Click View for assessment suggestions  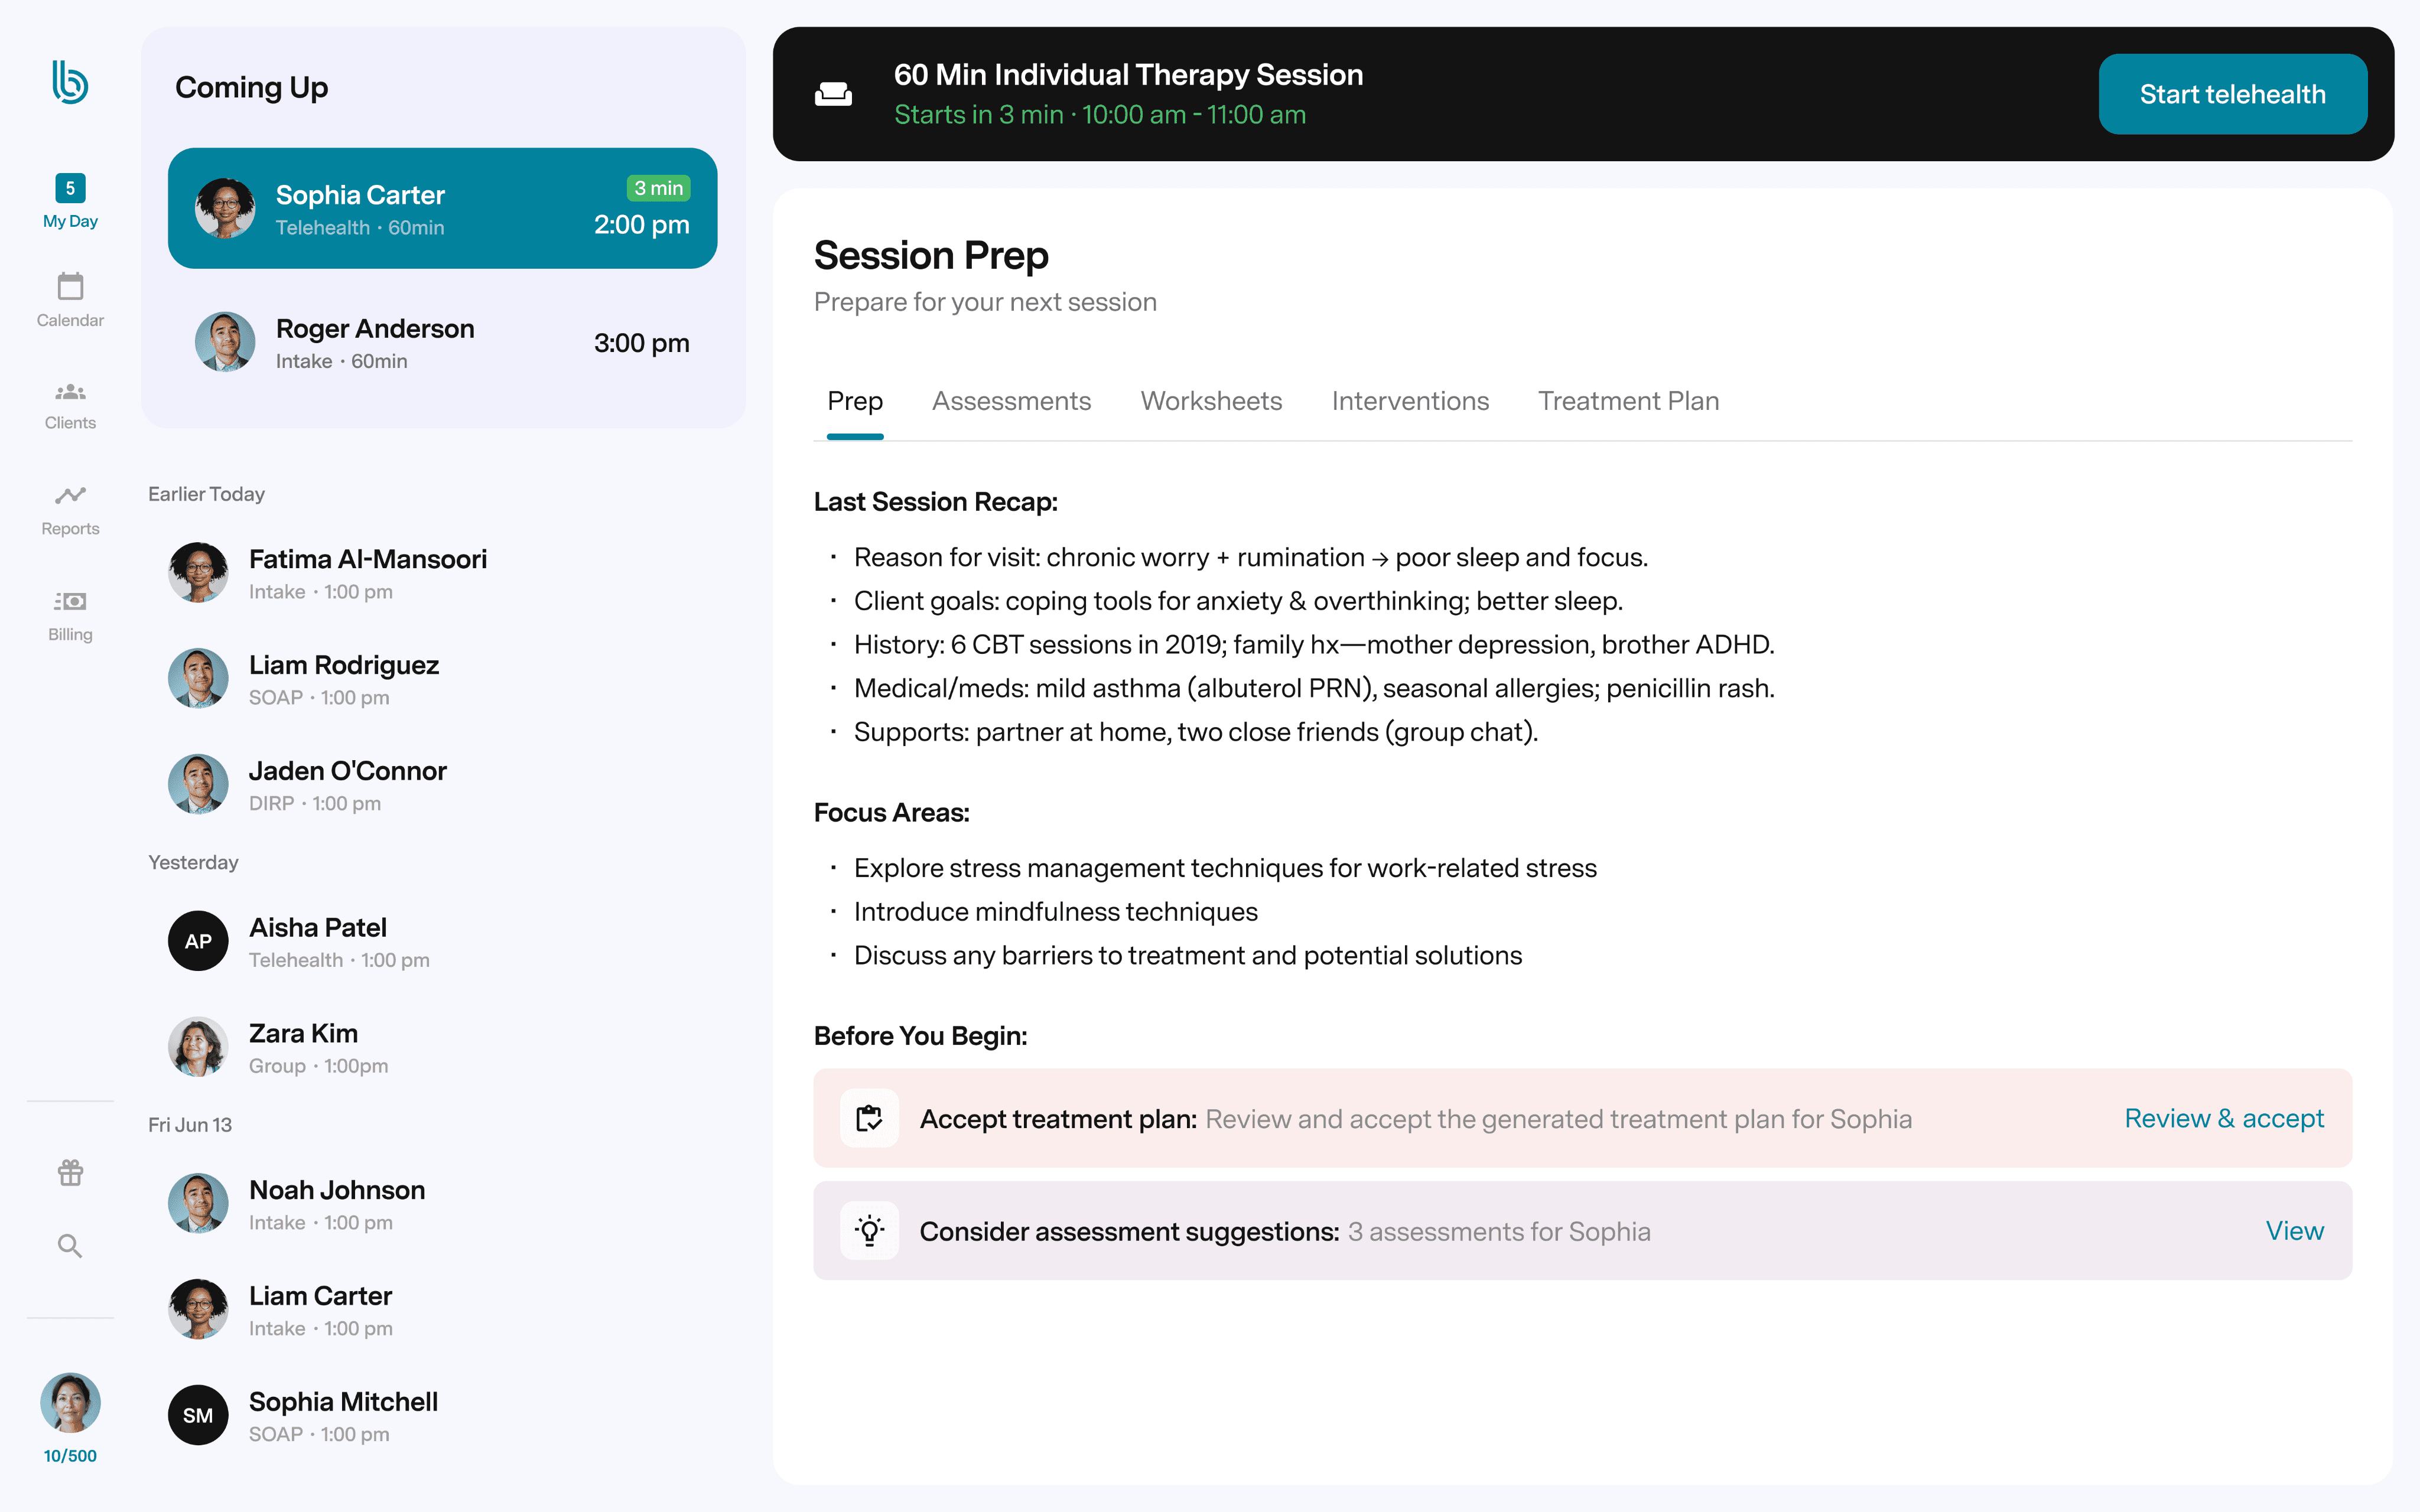(x=2295, y=1231)
